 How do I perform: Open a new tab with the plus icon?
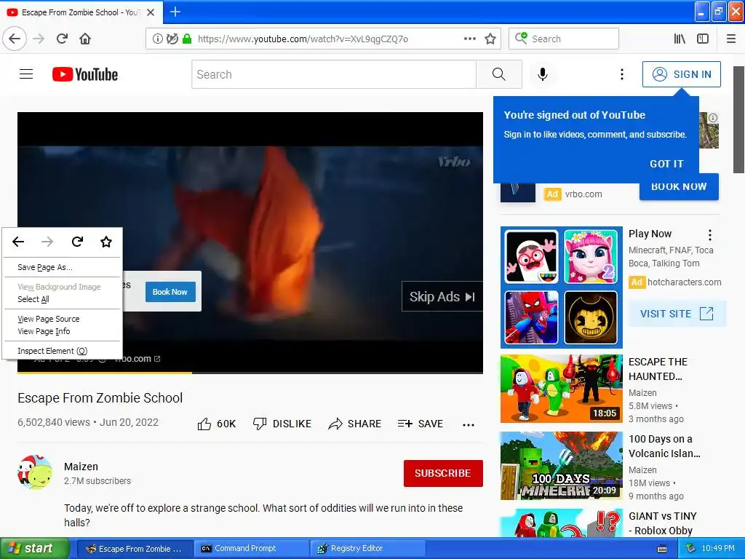coord(175,12)
